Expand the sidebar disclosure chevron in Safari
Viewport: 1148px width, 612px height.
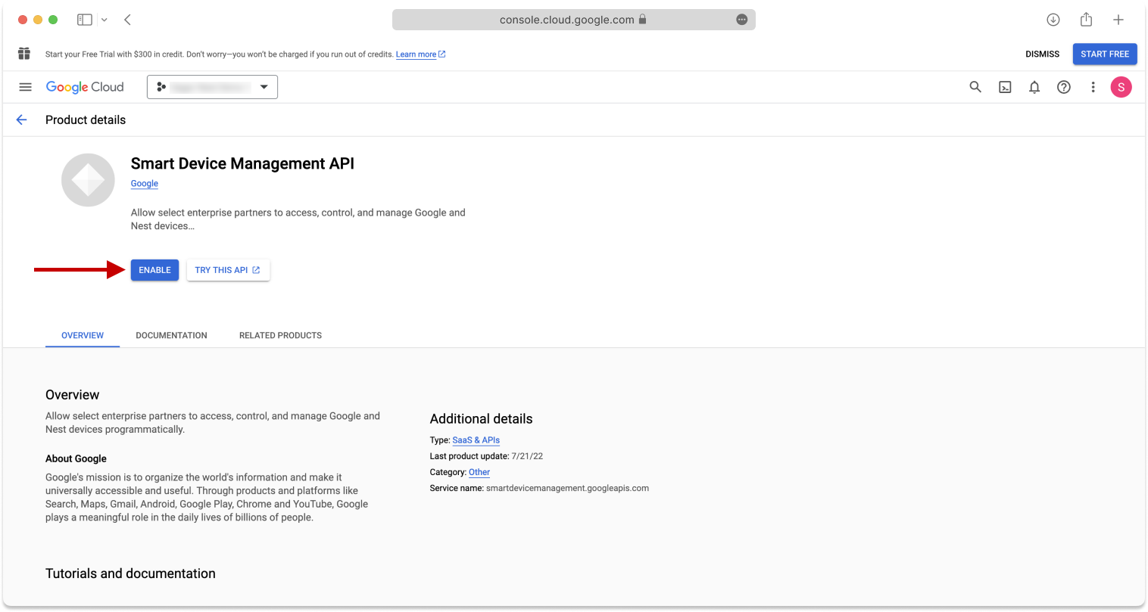pyautogui.click(x=105, y=19)
